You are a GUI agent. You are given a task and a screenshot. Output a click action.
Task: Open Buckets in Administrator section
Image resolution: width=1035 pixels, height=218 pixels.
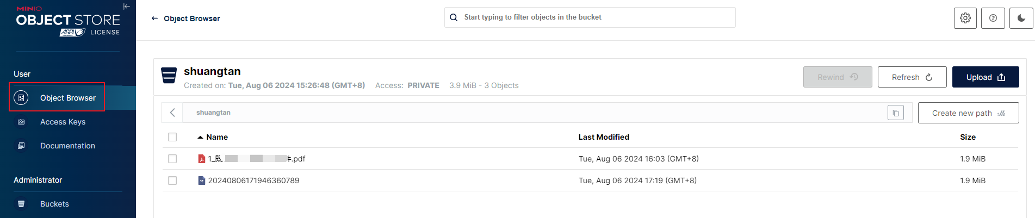pos(54,204)
